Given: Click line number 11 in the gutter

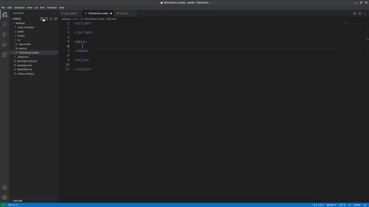Looking at the screenshot, I should click(x=67, y=69).
